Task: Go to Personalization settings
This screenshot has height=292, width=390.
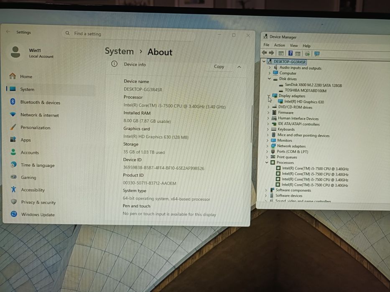Action: pos(35,127)
